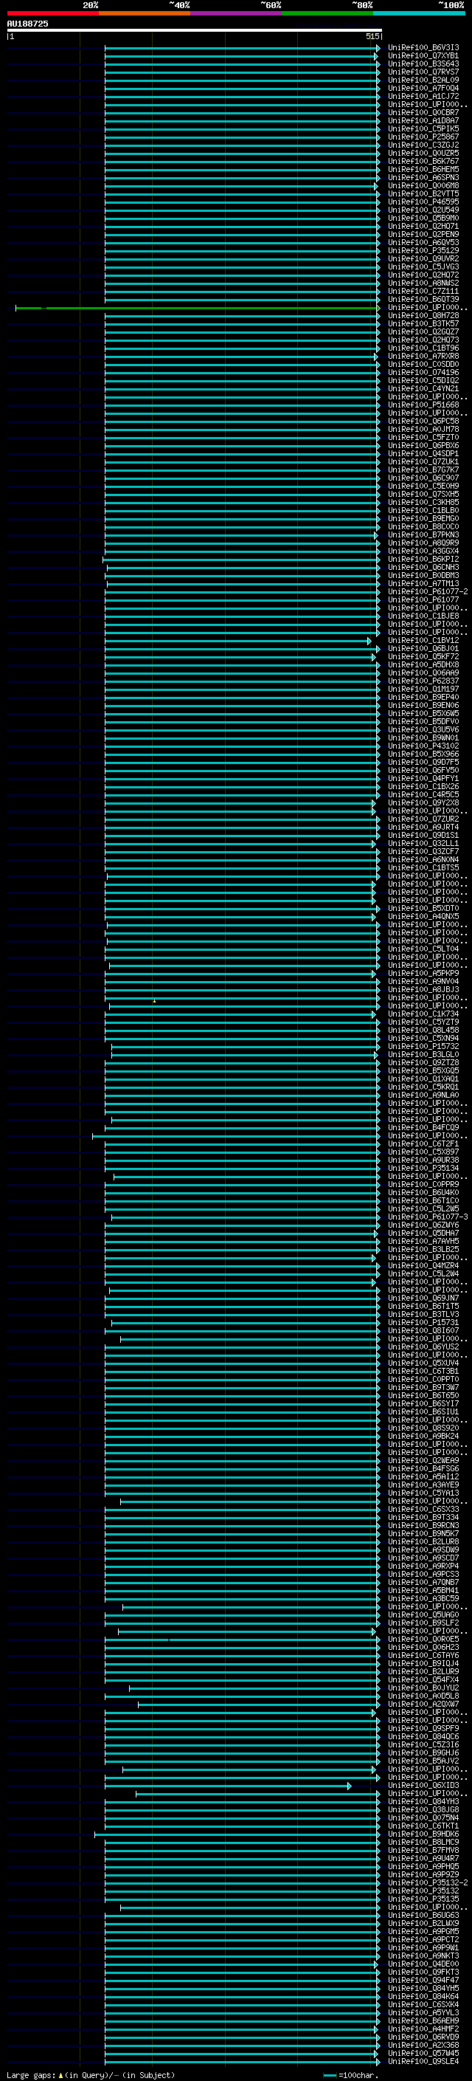The image size is (472, 2081).
Task: Select hit UniRef100_P35134
Action: (x=423, y=1168)
